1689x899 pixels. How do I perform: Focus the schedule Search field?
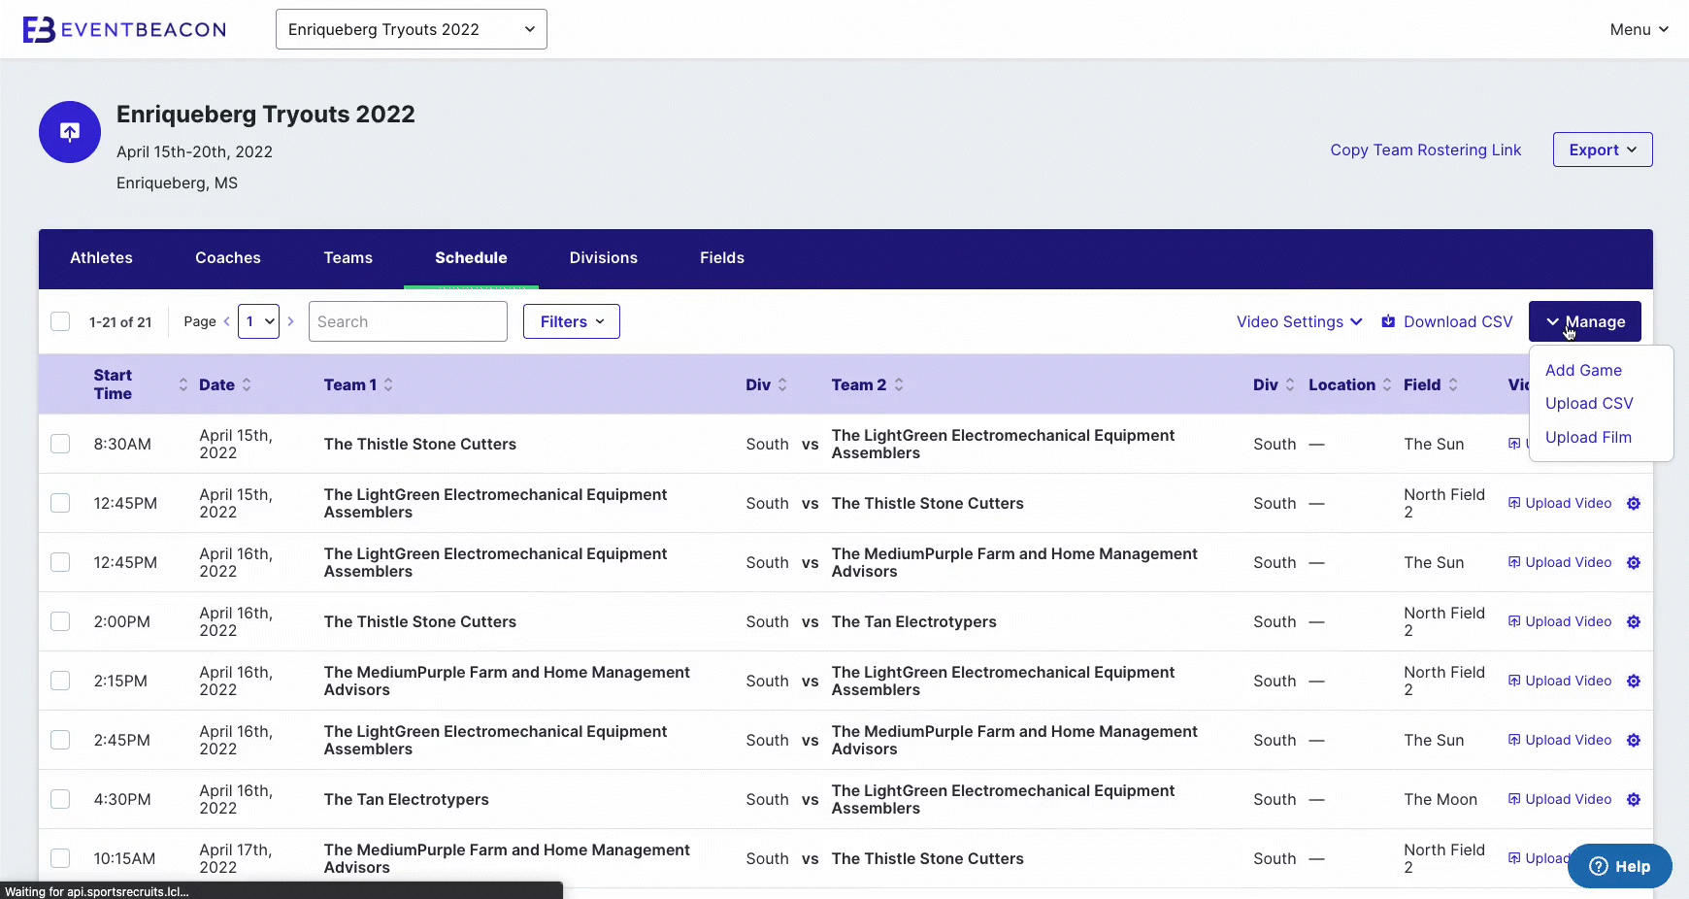click(408, 321)
